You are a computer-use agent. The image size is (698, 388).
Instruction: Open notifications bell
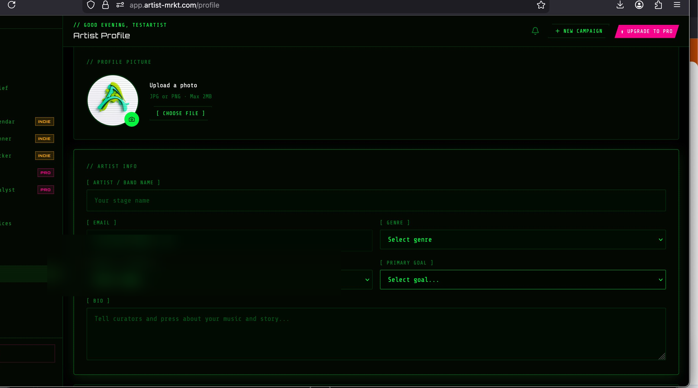tap(535, 31)
